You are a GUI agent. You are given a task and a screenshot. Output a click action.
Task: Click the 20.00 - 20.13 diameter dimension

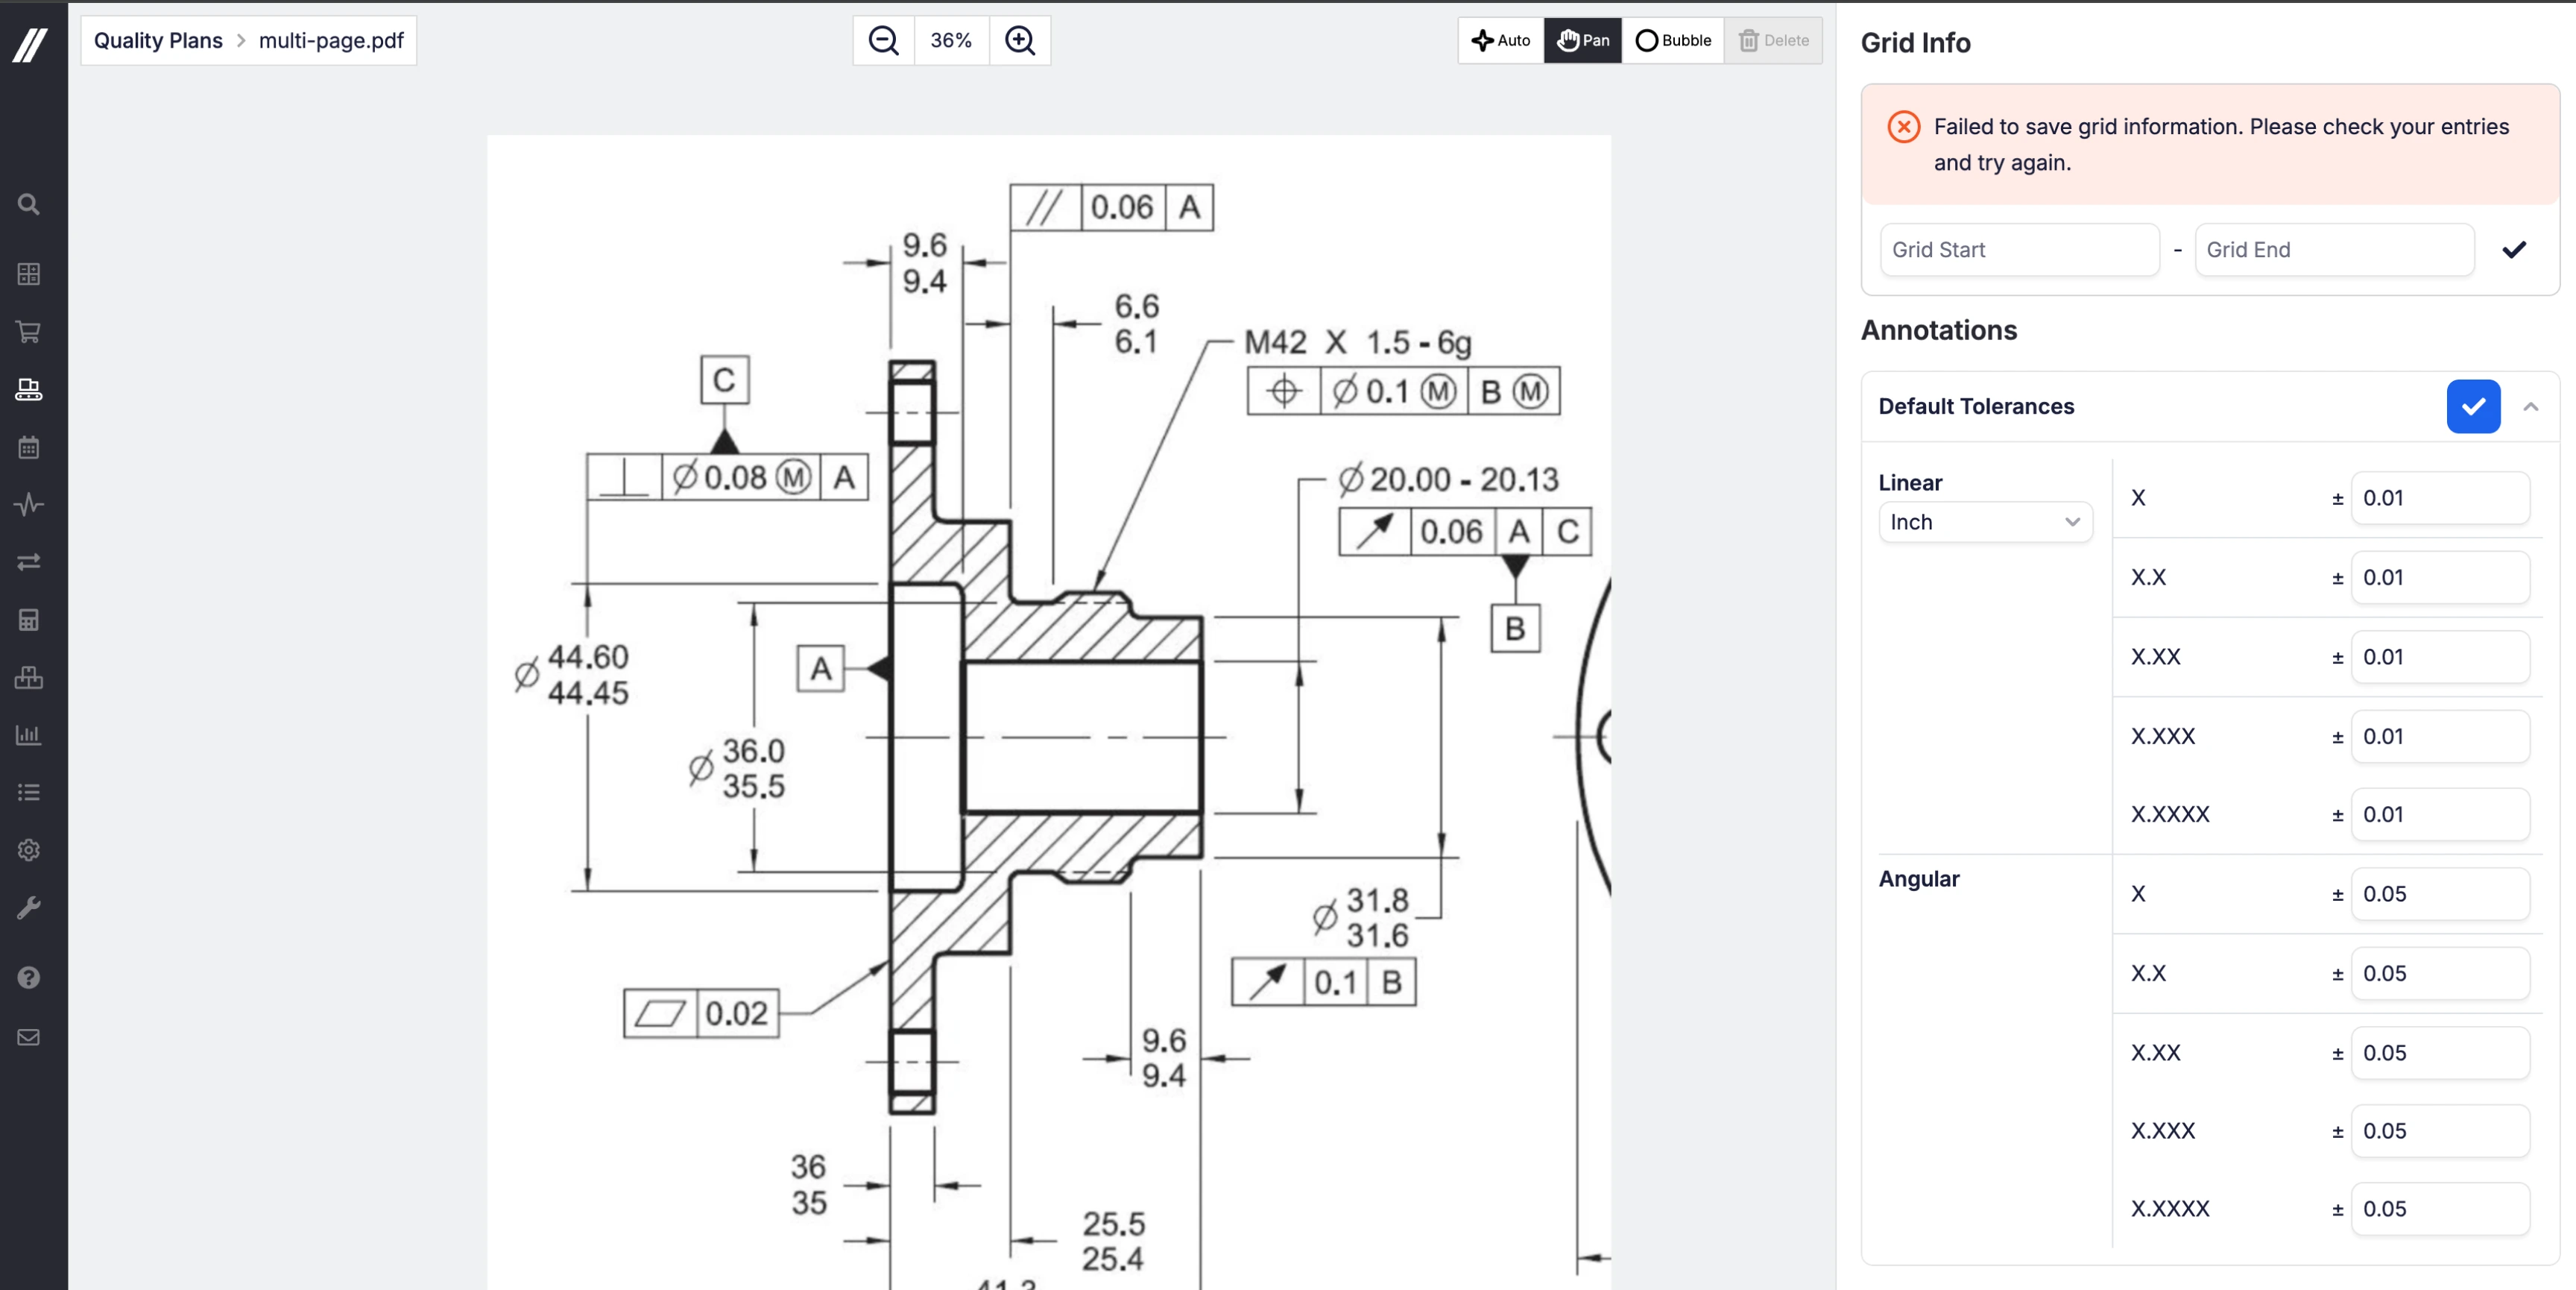point(1449,479)
